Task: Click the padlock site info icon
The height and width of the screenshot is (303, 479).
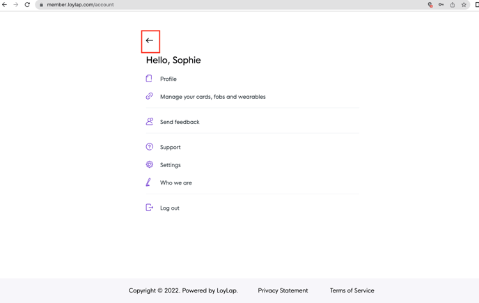Action: pyautogui.click(x=42, y=5)
